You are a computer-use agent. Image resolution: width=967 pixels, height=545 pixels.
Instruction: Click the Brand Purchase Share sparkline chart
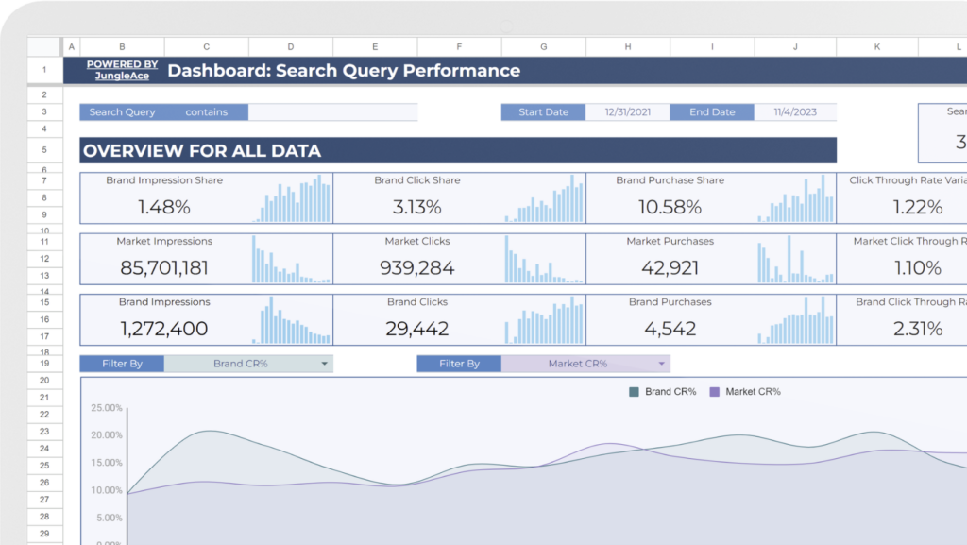coord(796,198)
